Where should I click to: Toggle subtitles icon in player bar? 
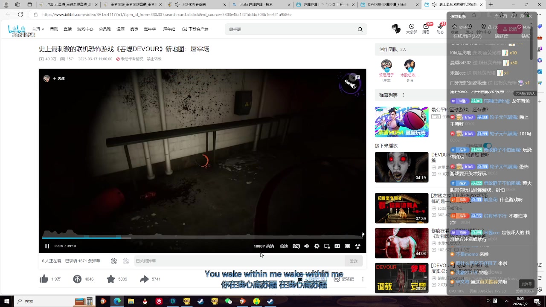[296, 246]
